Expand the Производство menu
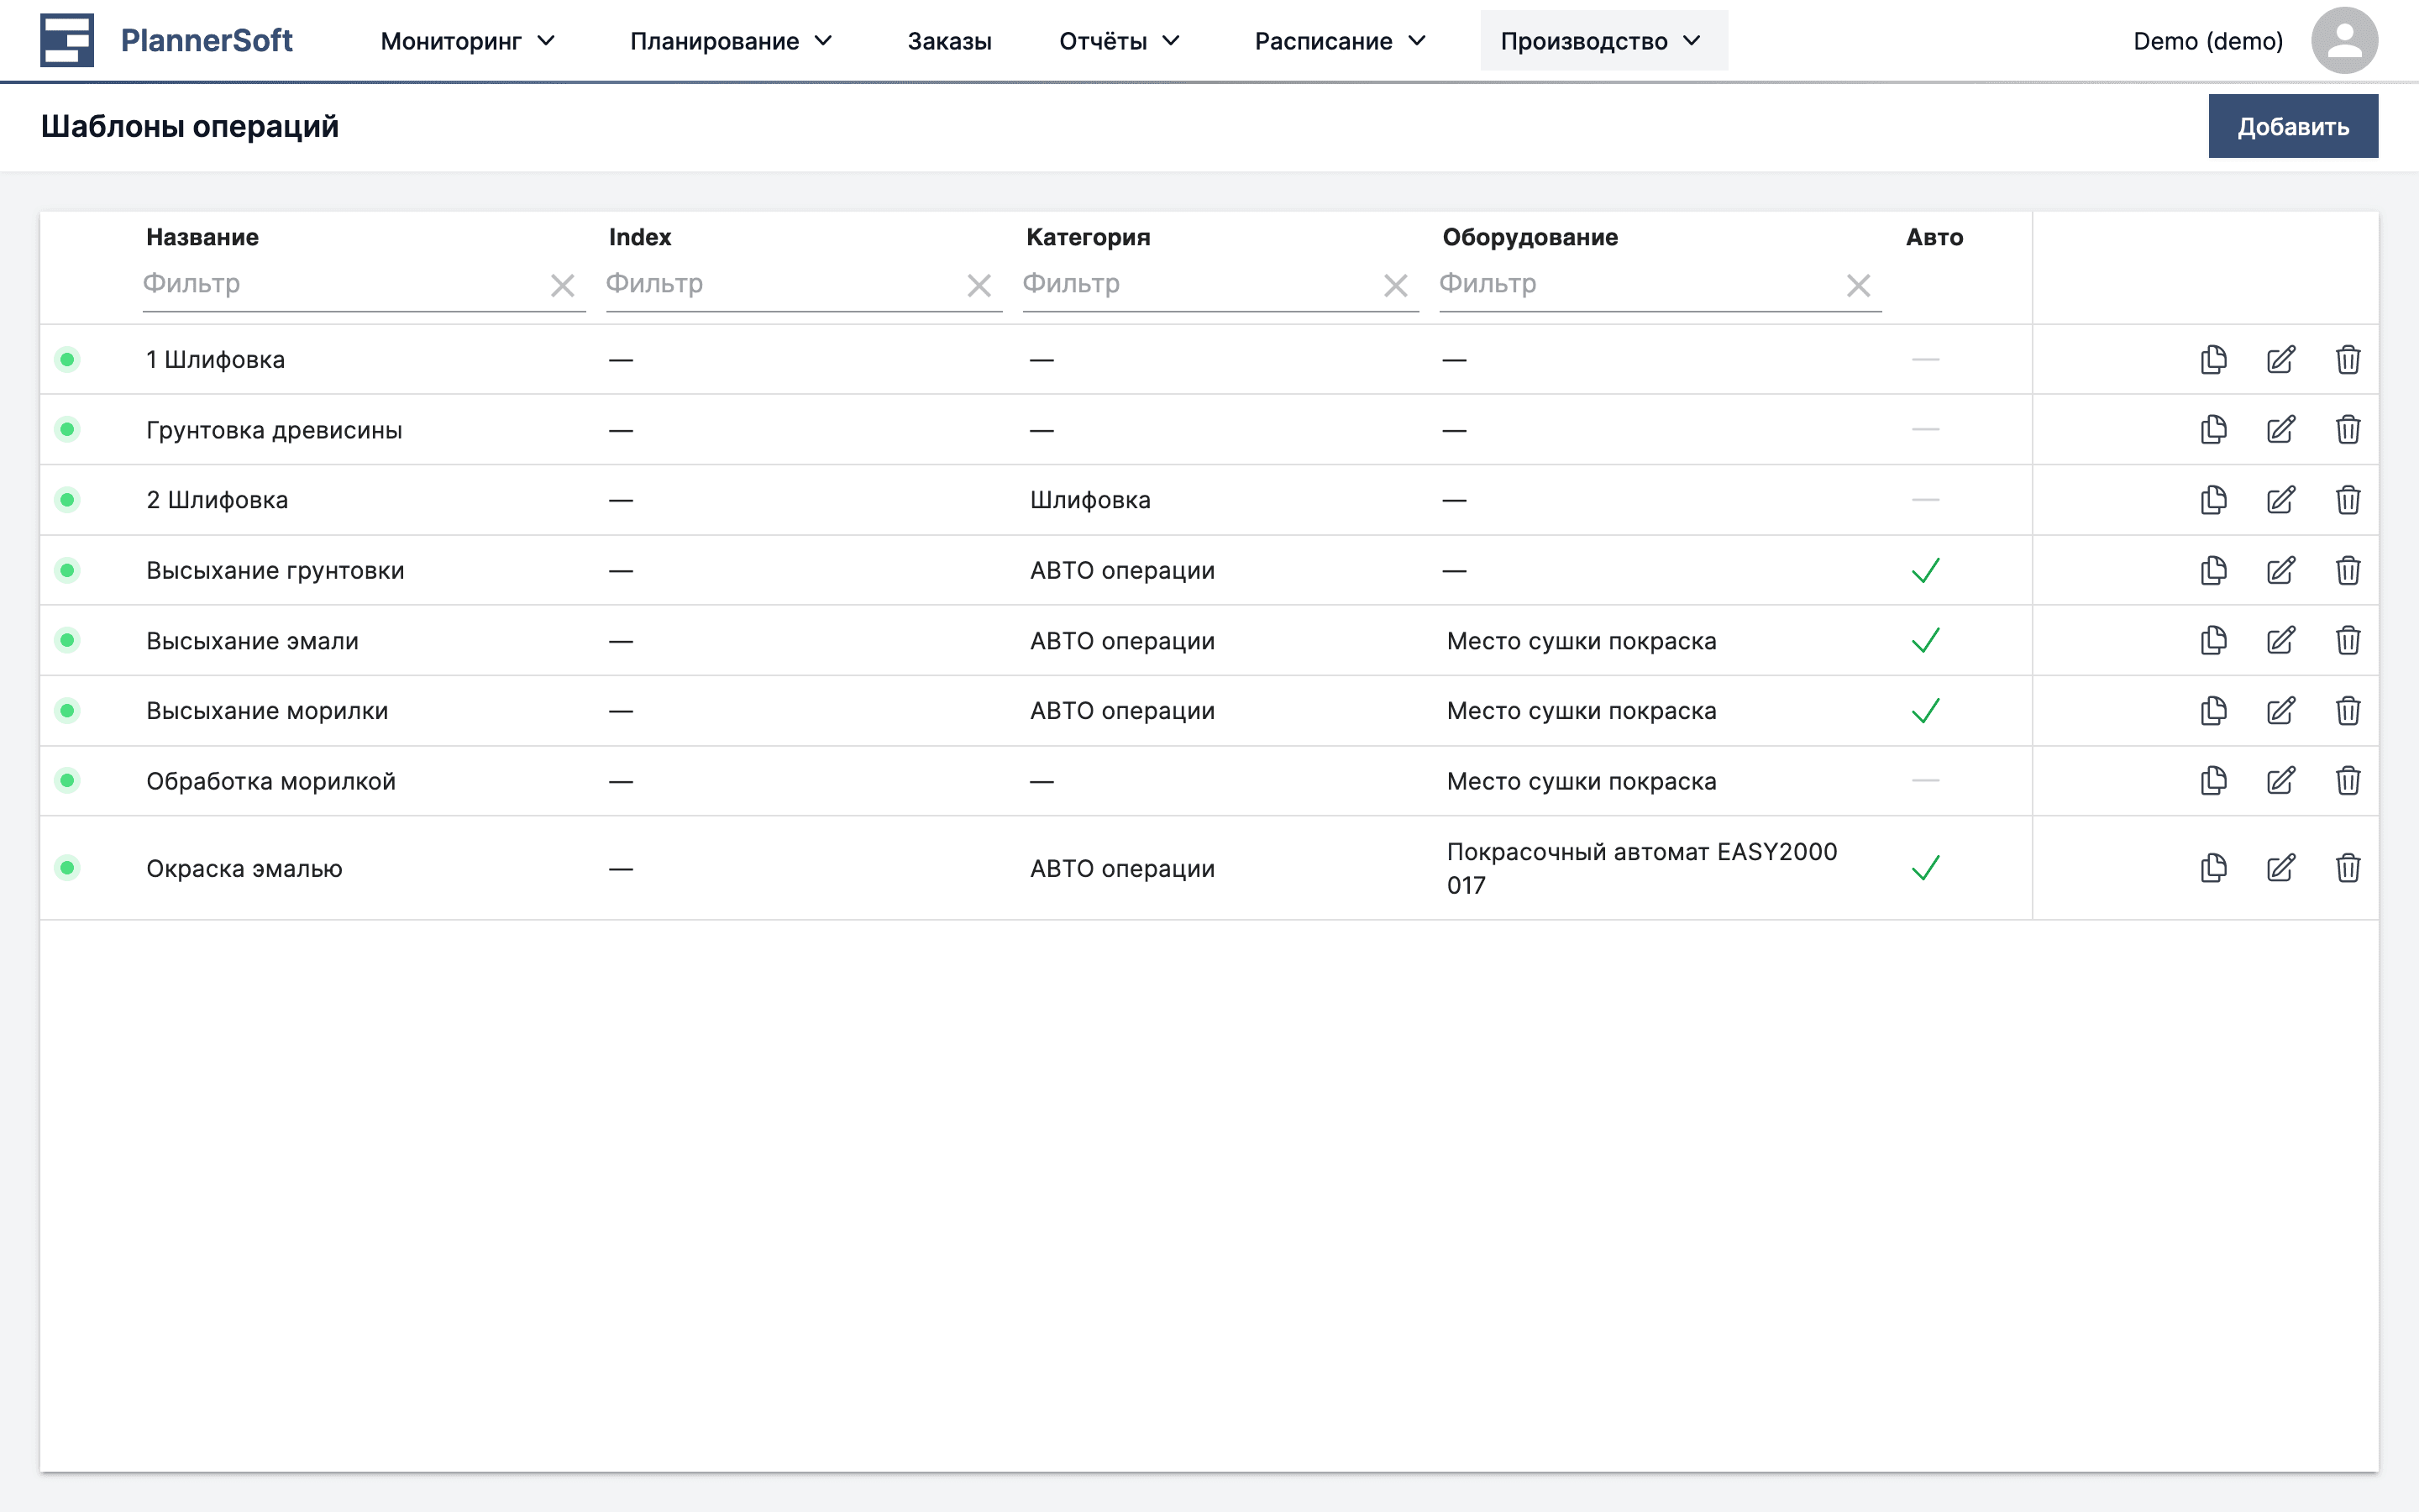The image size is (2419, 1512). point(1602,41)
